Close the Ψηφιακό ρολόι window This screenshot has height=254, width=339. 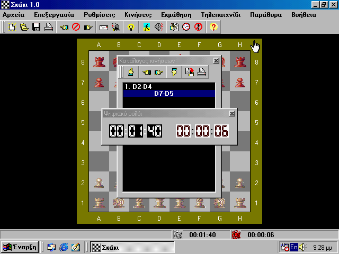click(x=232, y=113)
